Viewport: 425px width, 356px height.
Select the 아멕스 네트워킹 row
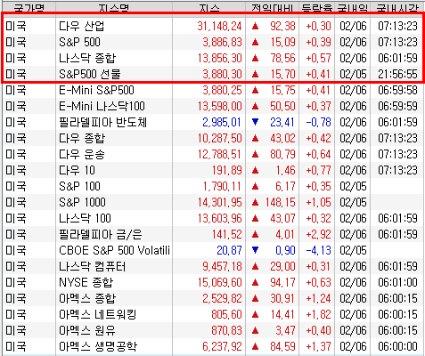[214, 314]
